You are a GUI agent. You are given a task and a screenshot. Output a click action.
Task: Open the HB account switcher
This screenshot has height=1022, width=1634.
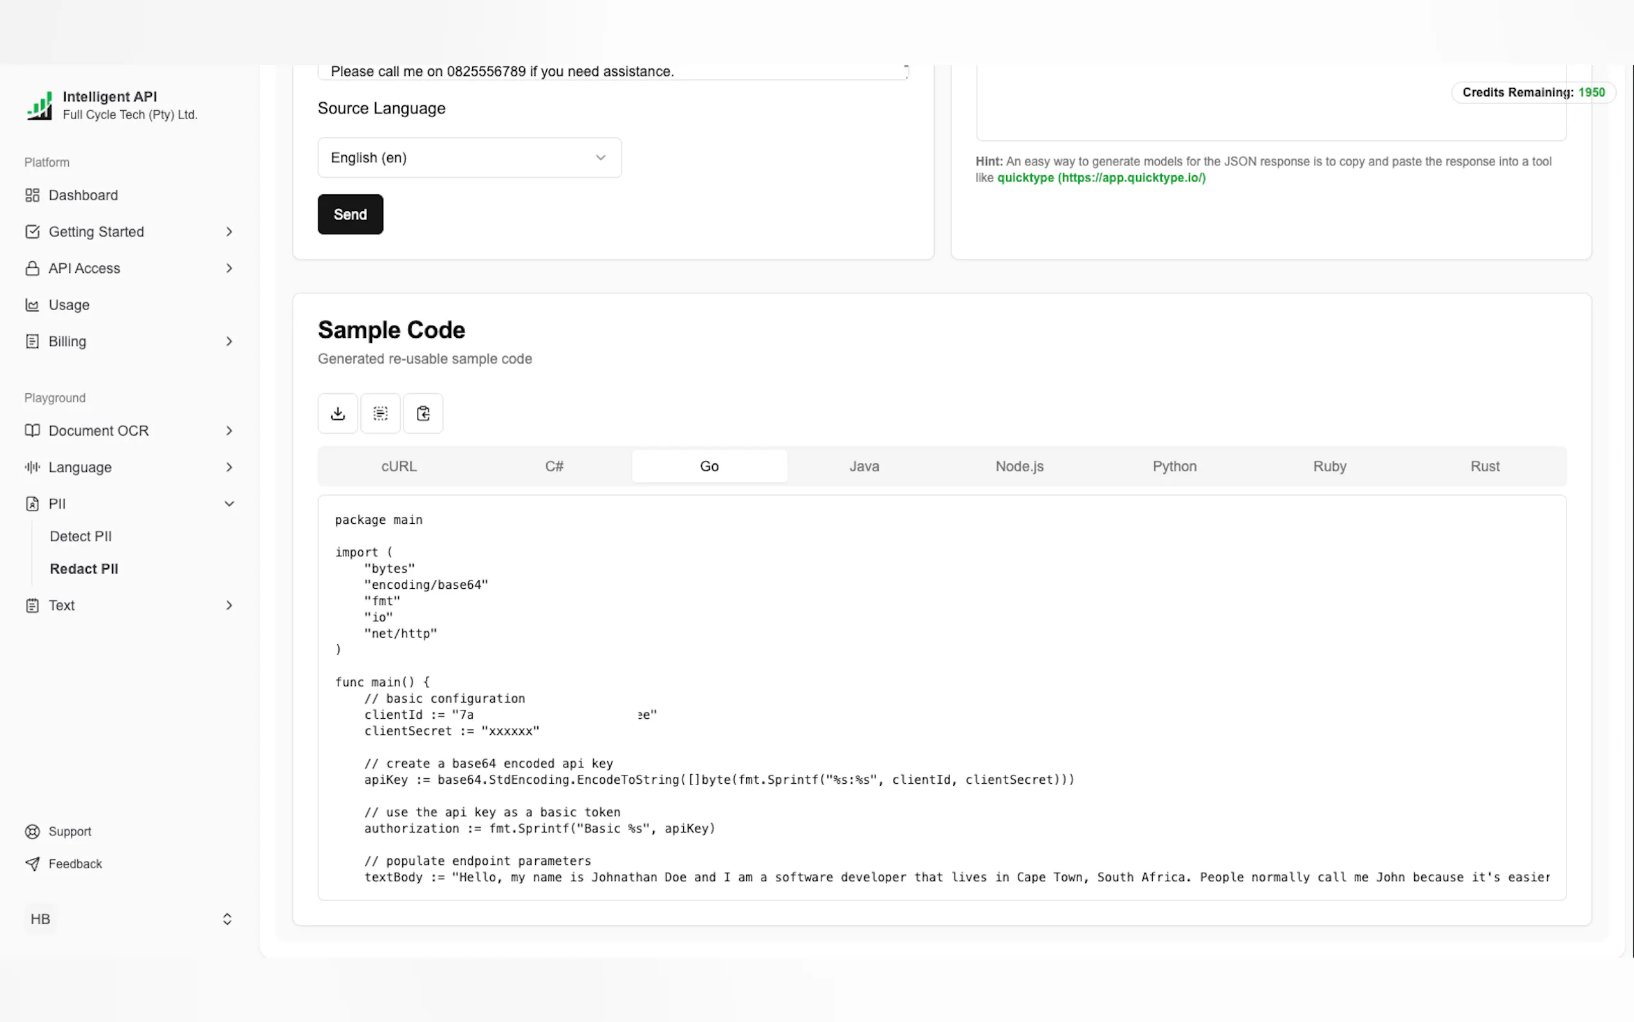(x=227, y=918)
